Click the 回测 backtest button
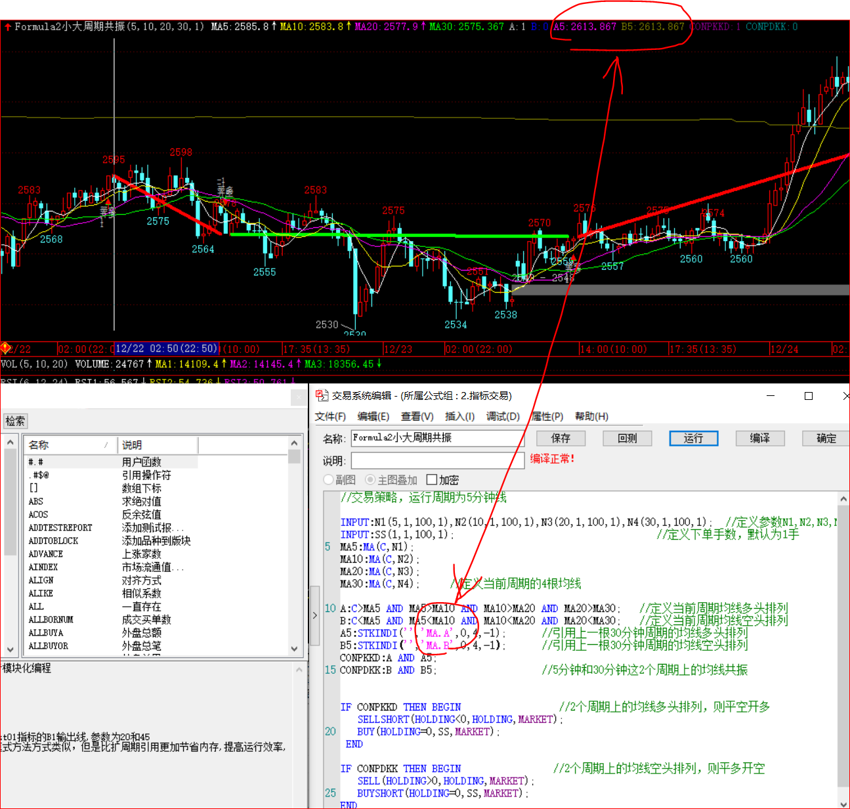850x809 pixels. [x=627, y=438]
